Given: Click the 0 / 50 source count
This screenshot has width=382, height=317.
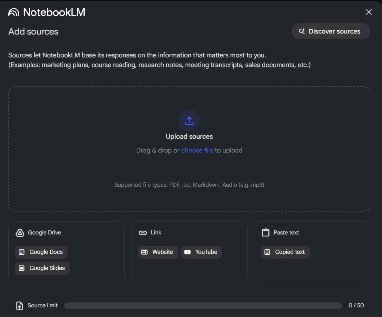Looking at the screenshot, I should (x=356, y=305).
